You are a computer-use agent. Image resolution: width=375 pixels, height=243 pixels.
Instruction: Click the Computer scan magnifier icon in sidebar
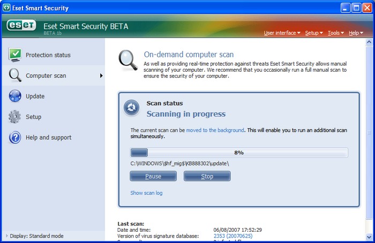click(x=15, y=75)
